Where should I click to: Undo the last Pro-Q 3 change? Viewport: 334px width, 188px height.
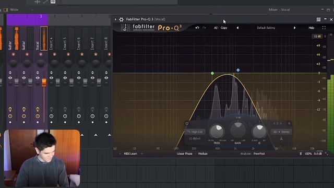click(197, 28)
